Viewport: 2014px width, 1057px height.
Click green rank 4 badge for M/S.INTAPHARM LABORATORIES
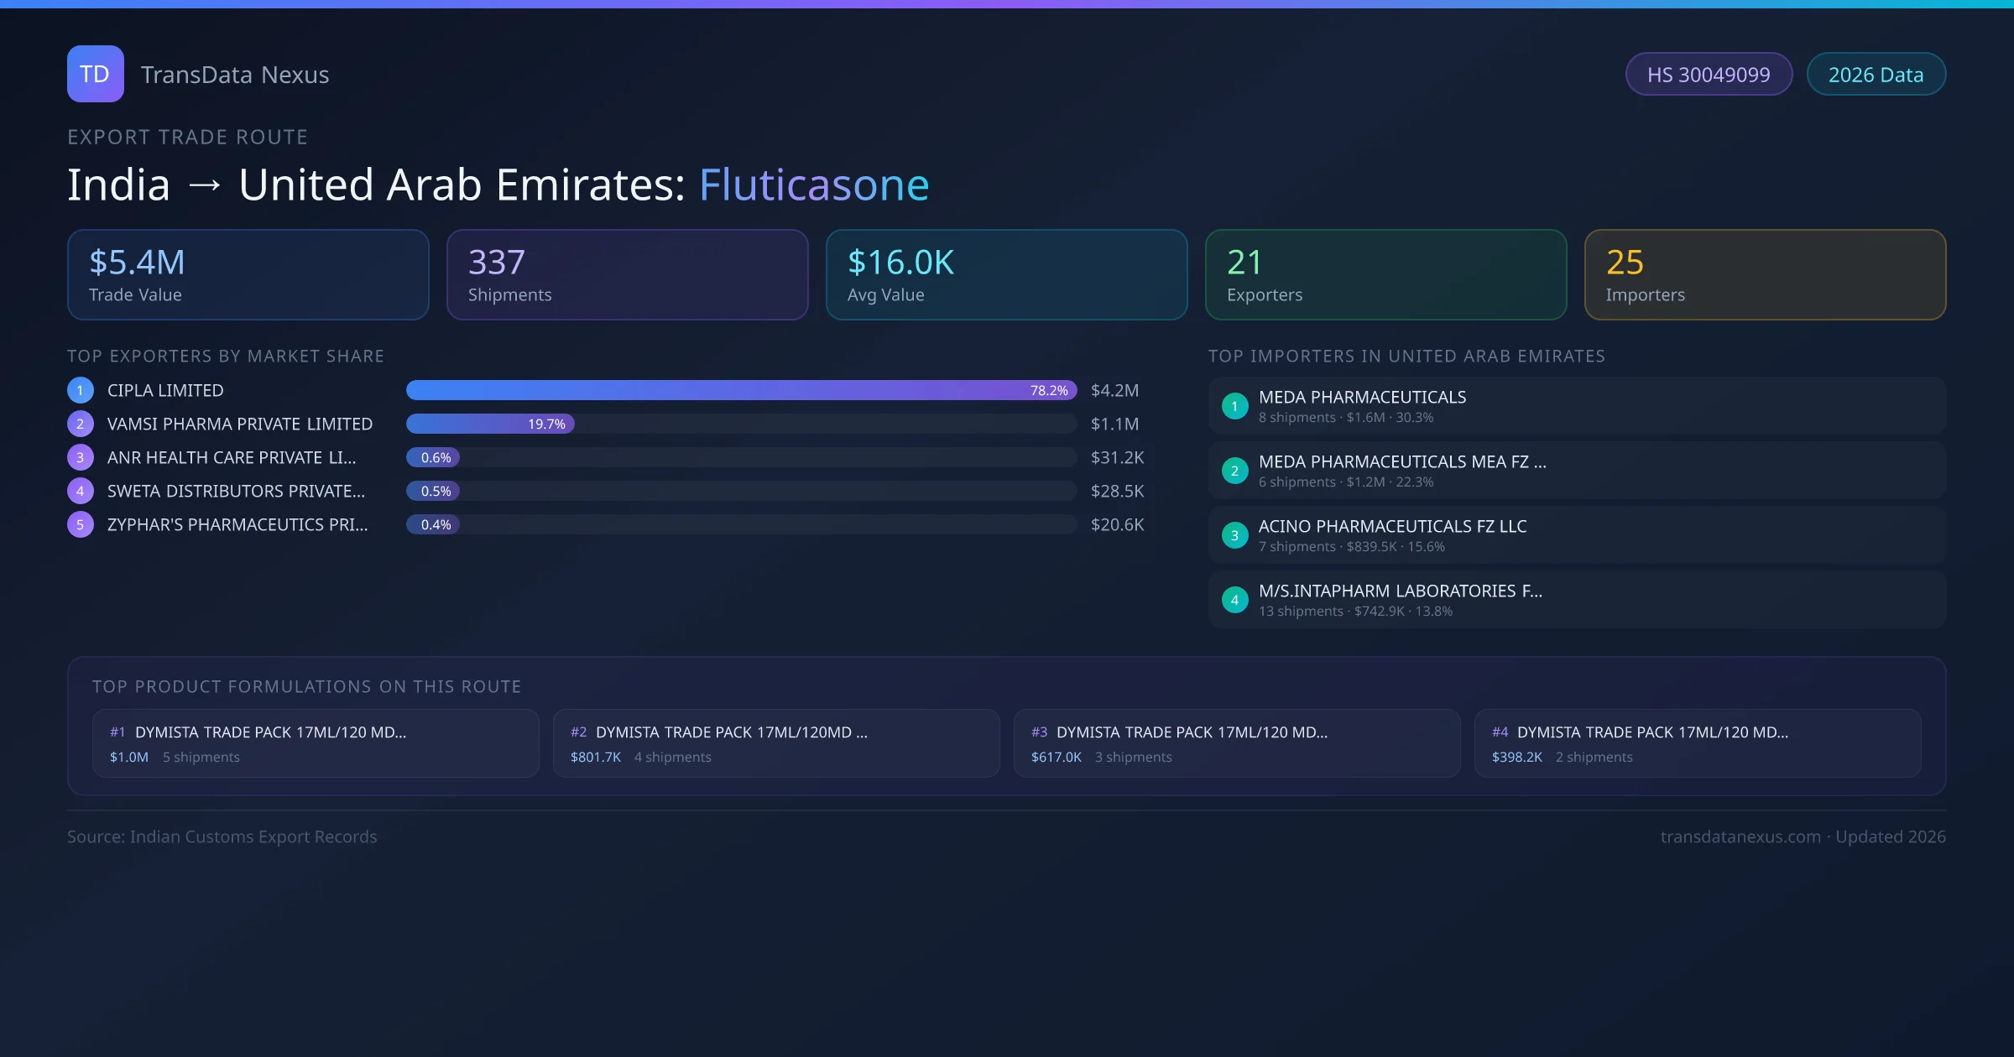(x=1234, y=600)
